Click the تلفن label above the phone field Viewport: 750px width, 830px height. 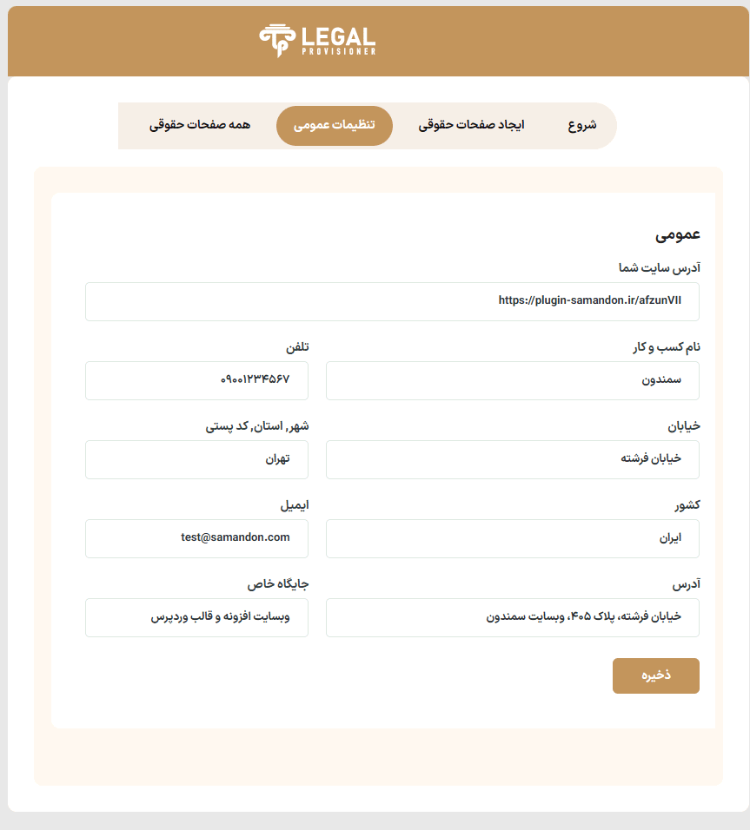click(x=297, y=347)
